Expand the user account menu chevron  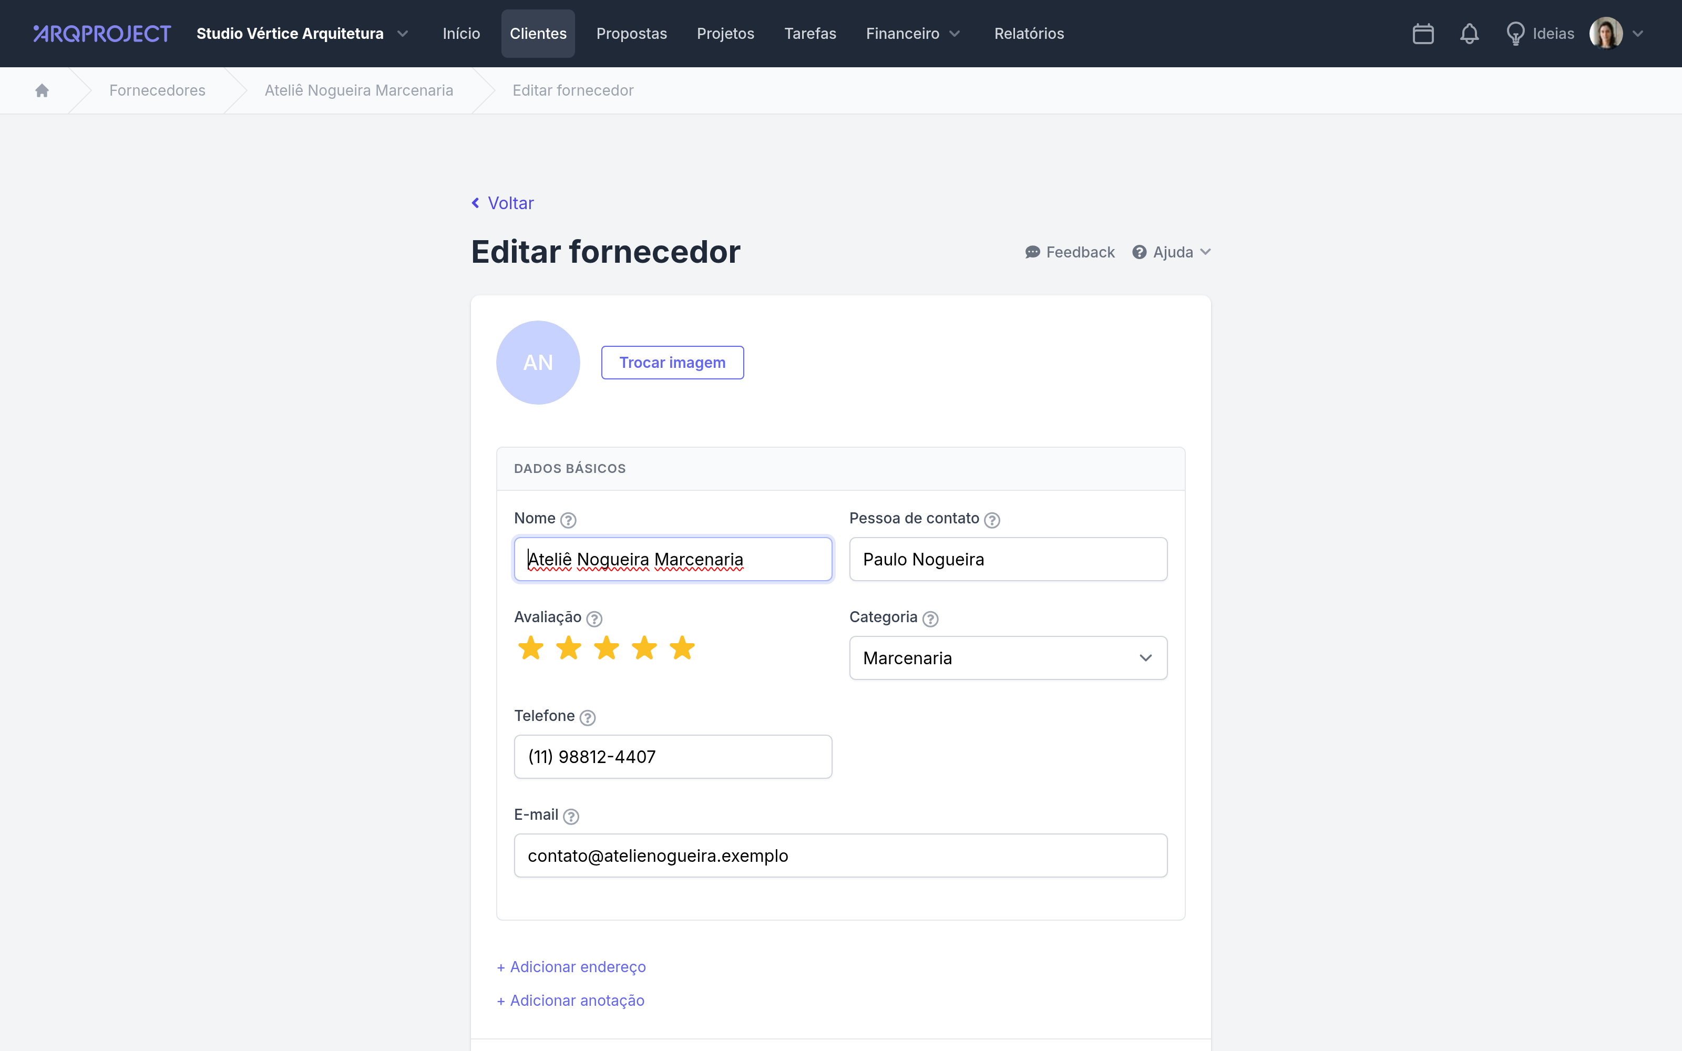point(1638,33)
